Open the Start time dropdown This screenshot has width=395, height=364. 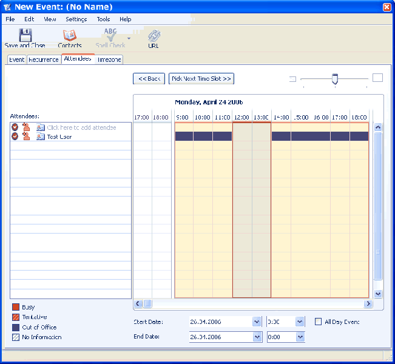(x=300, y=322)
